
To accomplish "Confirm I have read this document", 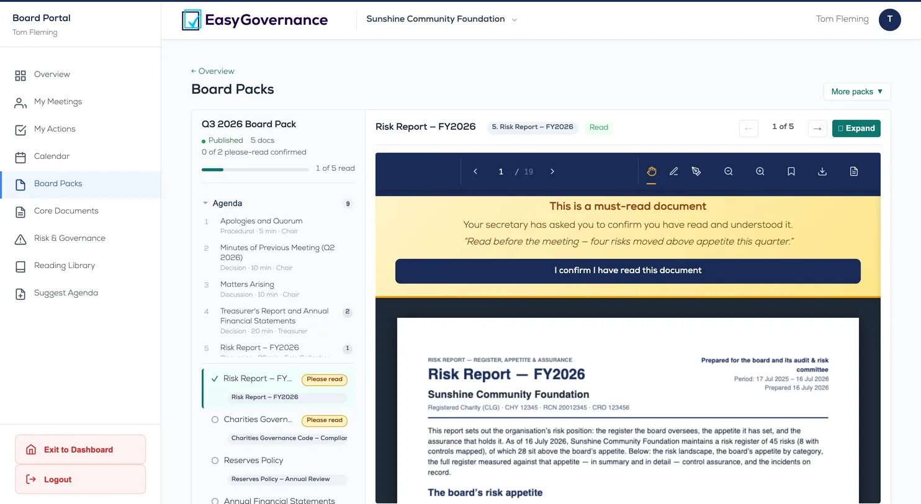I will 628,271.
